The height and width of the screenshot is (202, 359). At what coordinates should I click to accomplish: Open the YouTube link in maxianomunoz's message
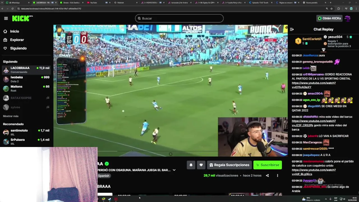point(314,172)
